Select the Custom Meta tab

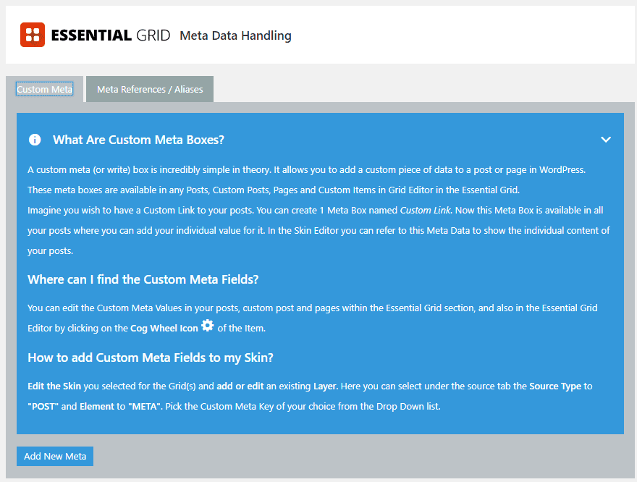[x=45, y=90]
